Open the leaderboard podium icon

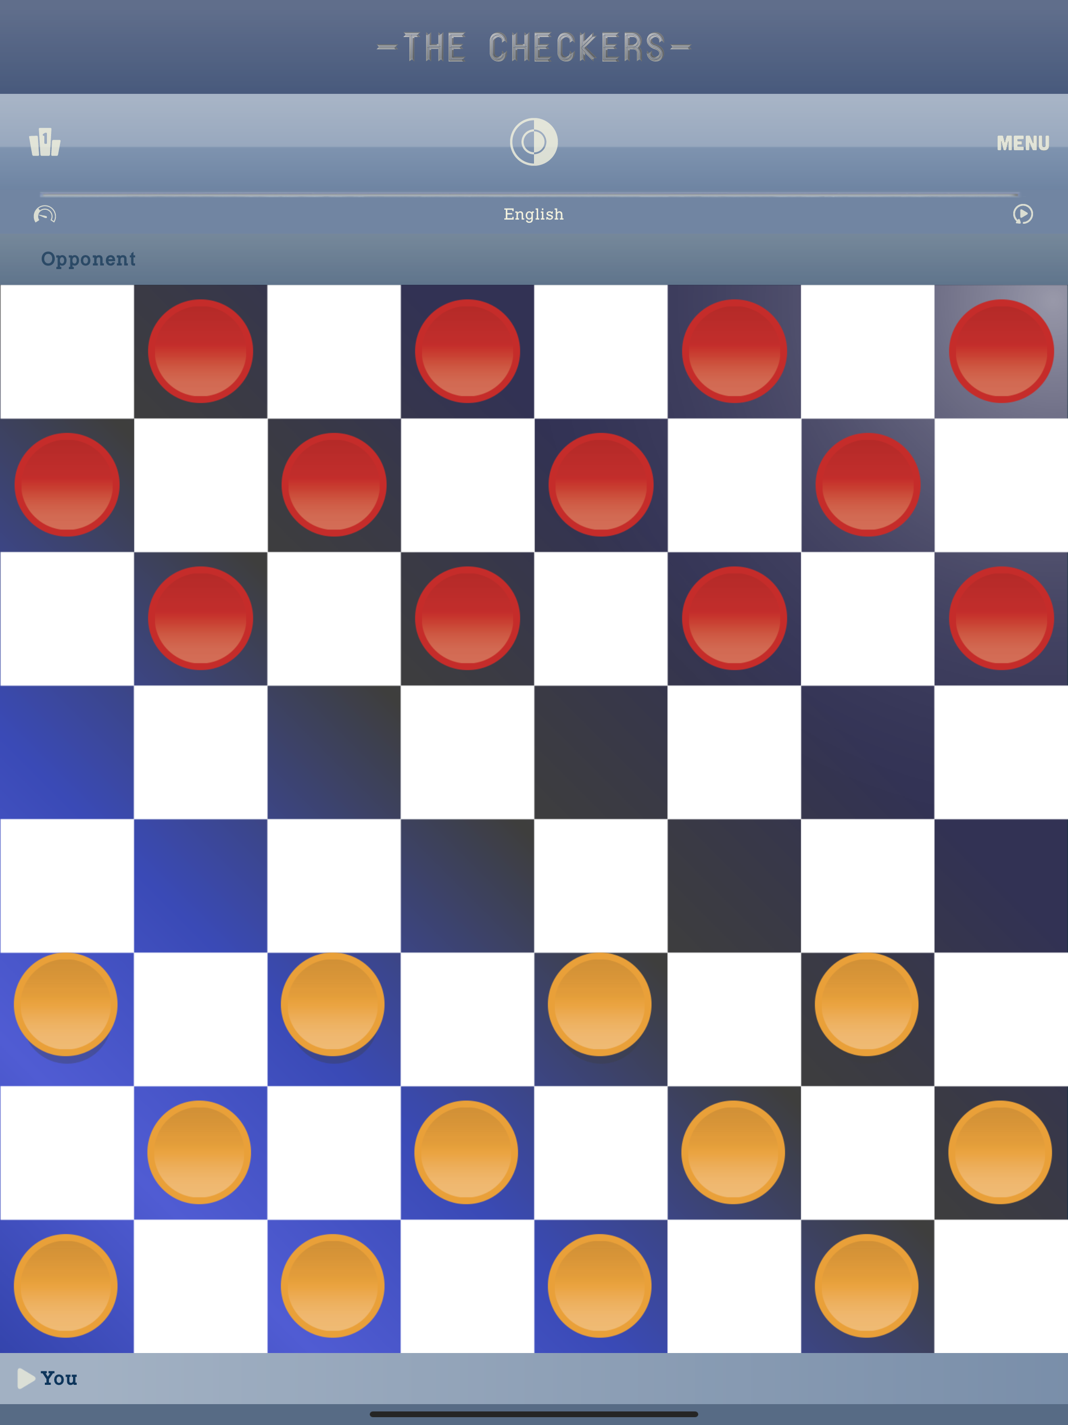(45, 142)
